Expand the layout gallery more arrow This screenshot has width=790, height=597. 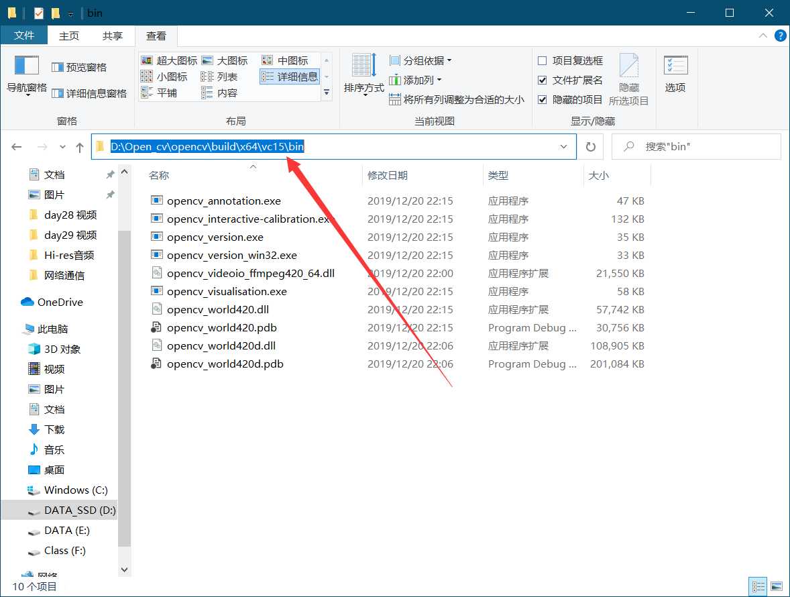pos(327,92)
